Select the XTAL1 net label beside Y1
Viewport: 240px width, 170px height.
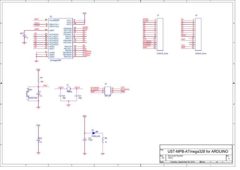(61, 88)
